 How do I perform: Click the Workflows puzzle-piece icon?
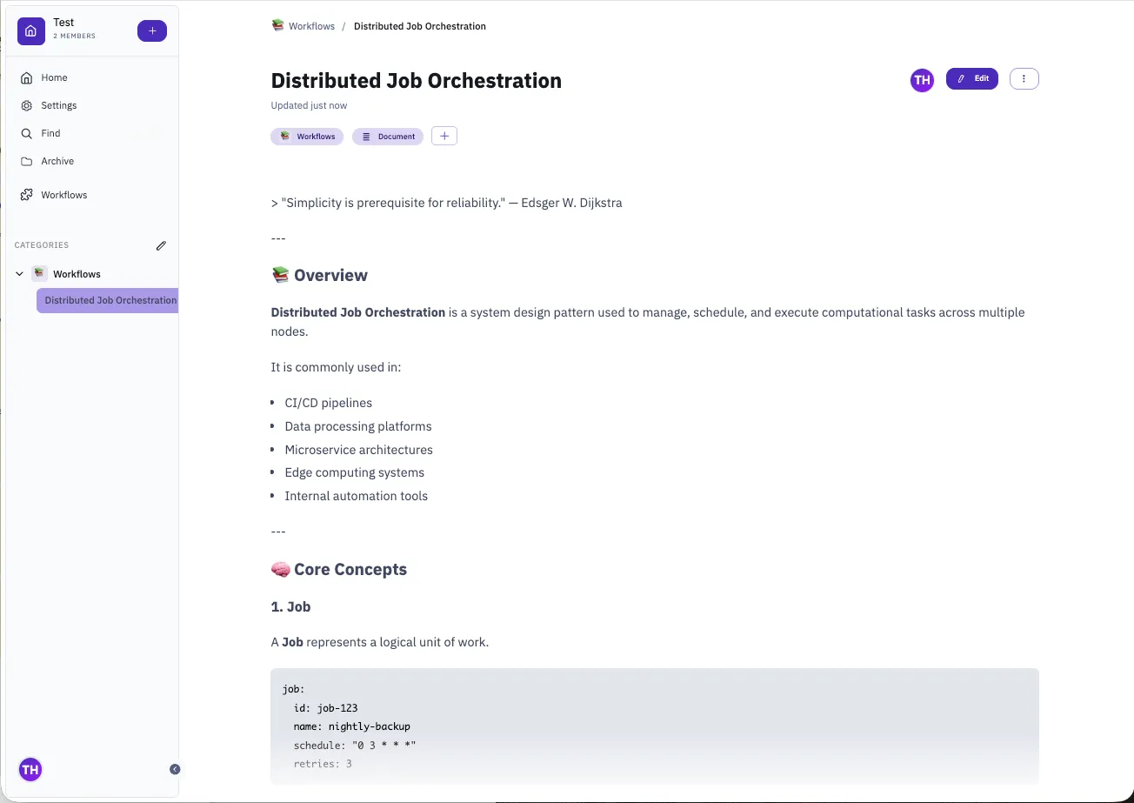[27, 194]
